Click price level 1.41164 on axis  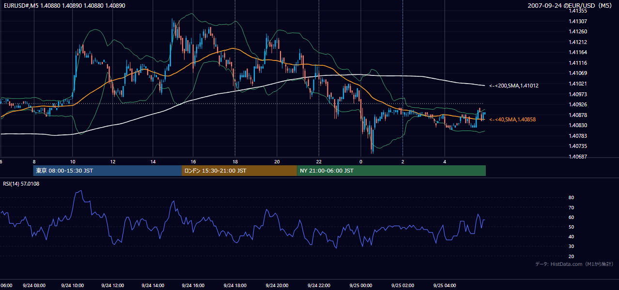(577, 52)
